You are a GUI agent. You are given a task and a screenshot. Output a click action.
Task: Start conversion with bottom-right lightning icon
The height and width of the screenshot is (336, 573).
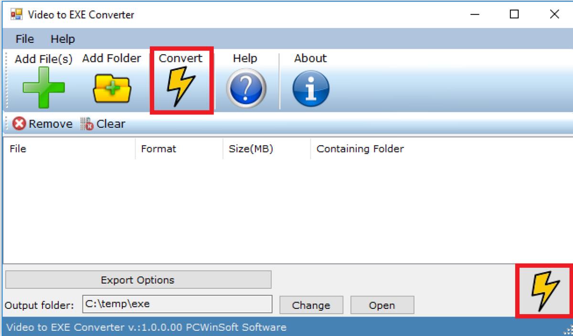544,292
